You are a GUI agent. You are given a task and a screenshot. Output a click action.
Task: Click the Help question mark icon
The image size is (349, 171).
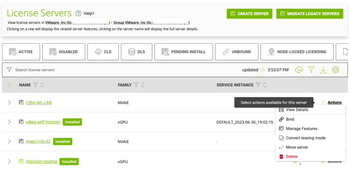[78, 14]
